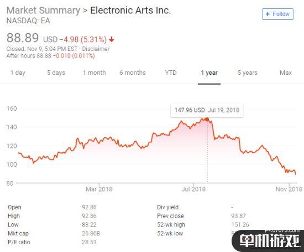Image resolution: width=304 pixels, height=252 pixels.
Task: Click the Jul 2018 axis label
Action: (193, 189)
